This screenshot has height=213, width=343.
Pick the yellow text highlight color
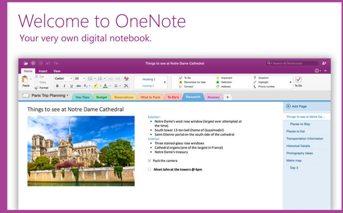96,86
